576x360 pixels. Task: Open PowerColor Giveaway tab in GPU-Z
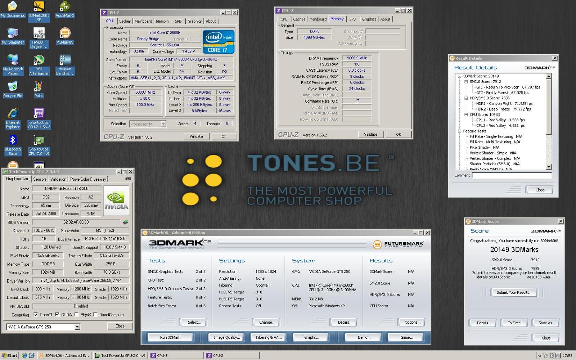88,179
